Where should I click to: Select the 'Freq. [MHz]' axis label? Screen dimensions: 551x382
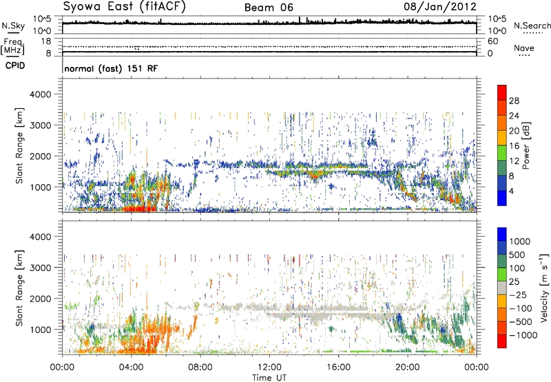[x=12, y=46]
